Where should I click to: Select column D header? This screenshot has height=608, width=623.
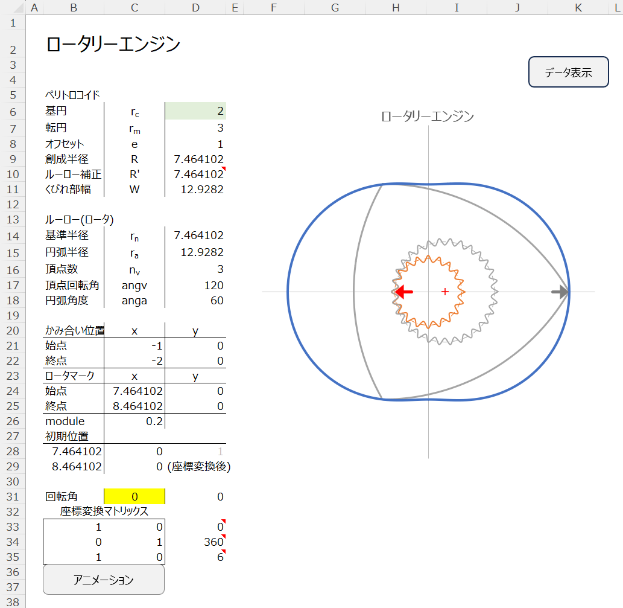click(x=195, y=7)
